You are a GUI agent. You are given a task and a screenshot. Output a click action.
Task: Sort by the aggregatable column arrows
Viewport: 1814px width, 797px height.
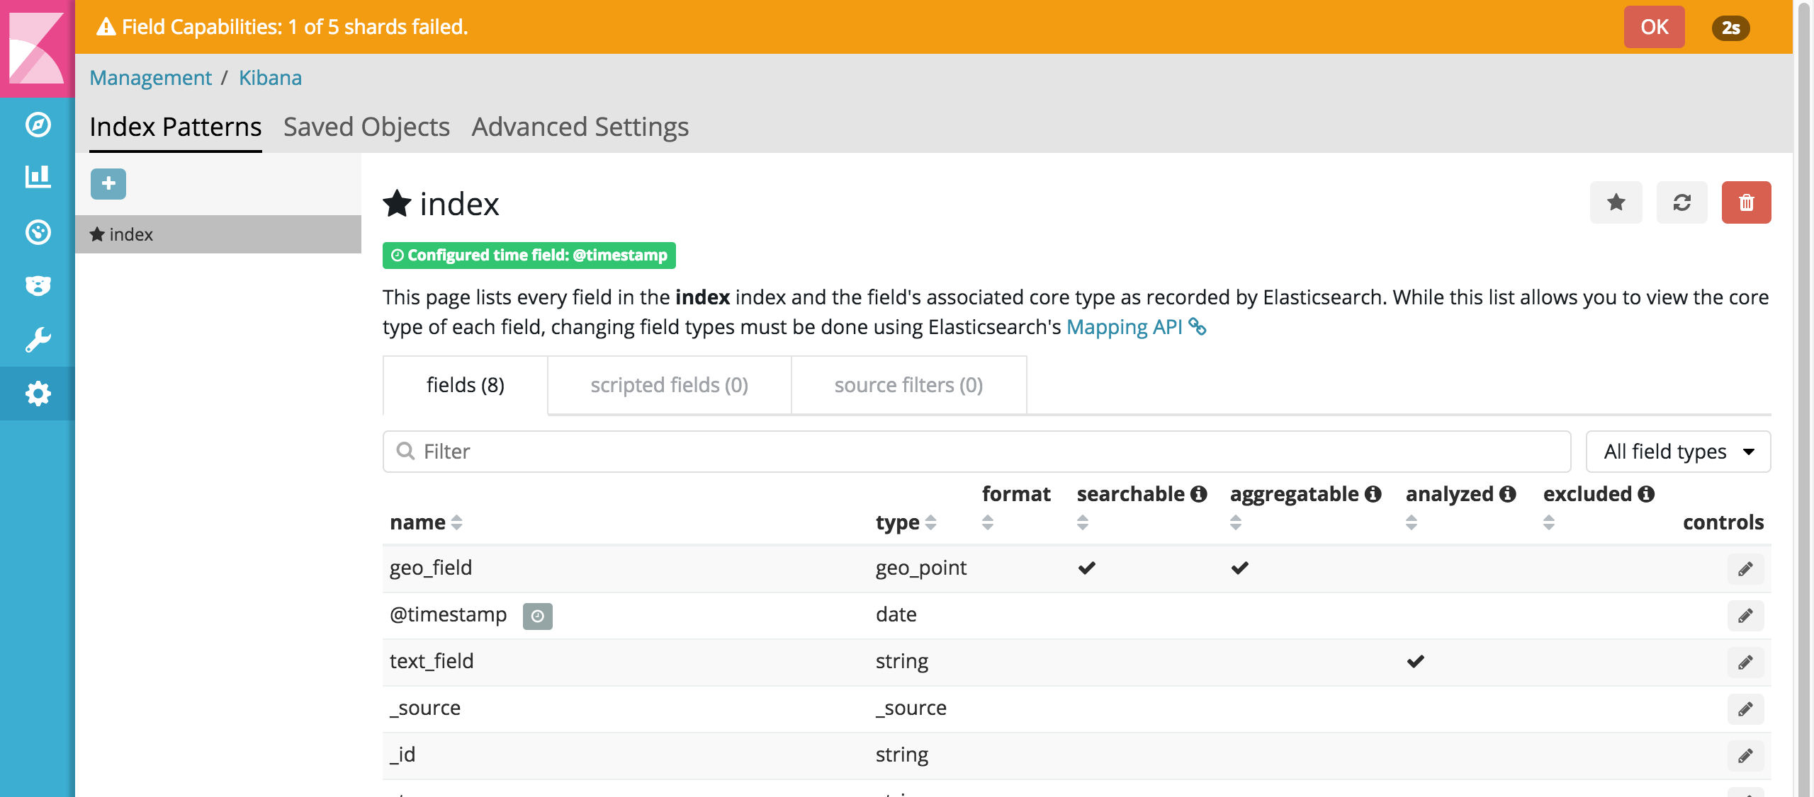(x=1235, y=522)
